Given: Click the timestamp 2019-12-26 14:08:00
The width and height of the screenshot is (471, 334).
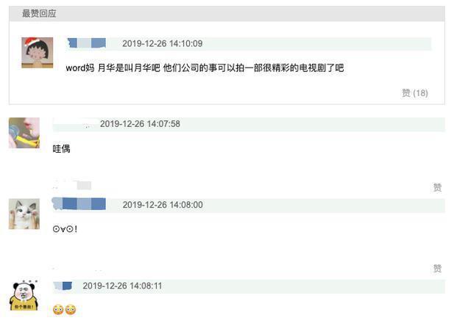Looking at the screenshot, I should point(163,205).
